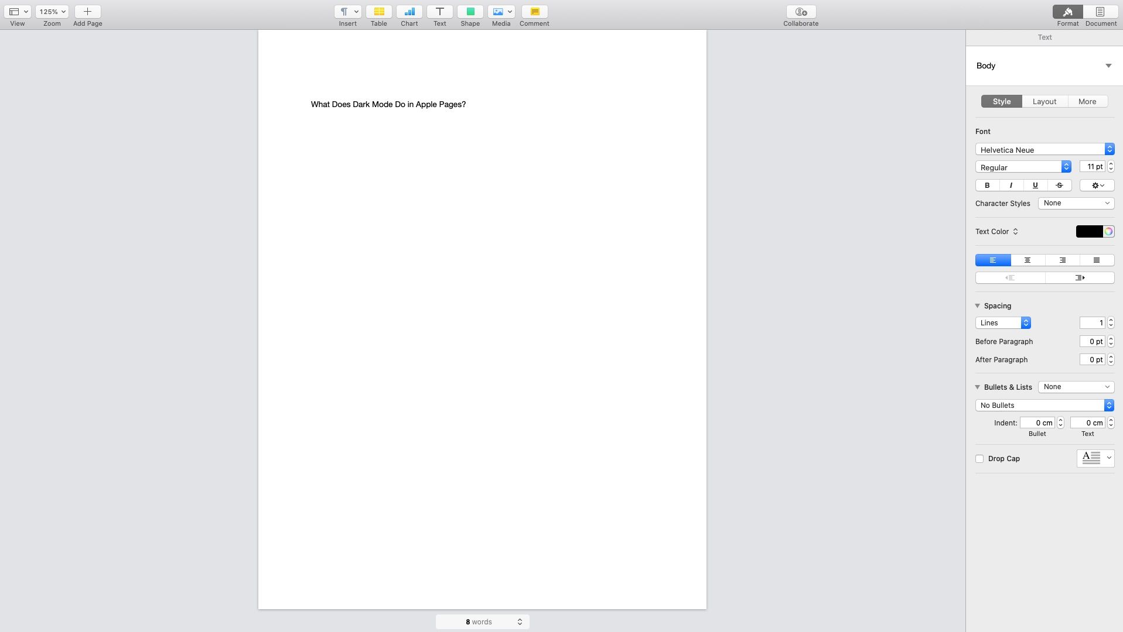1123x632 pixels.
Task: Increase the paragraph indent
Action: [1080, 278]
